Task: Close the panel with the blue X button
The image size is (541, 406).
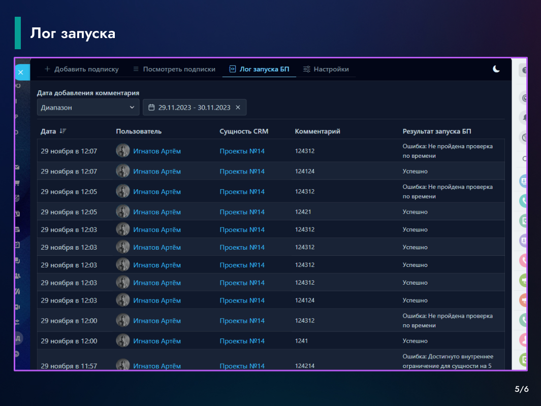Action: (21, 73)
